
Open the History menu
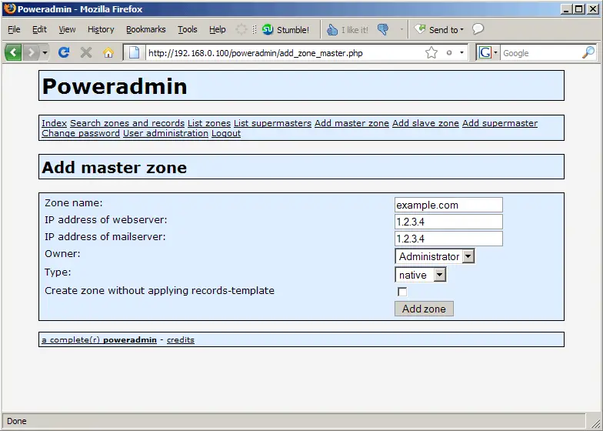(x=101, y=29)
